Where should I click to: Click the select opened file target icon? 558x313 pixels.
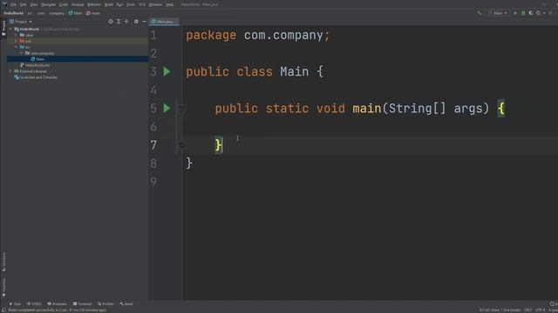111,22
